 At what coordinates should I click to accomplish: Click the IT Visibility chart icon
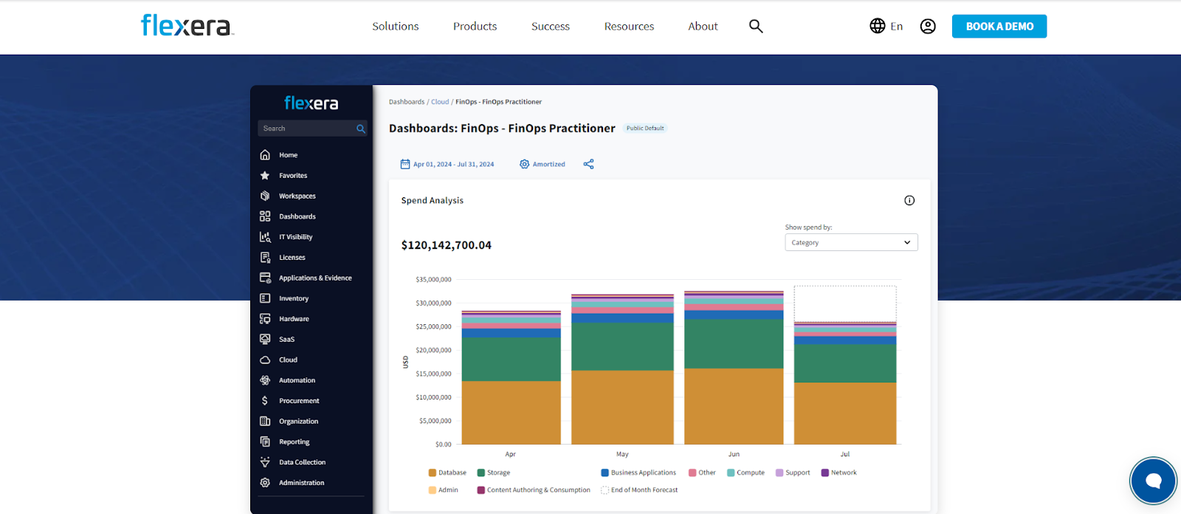pos(265,237)
